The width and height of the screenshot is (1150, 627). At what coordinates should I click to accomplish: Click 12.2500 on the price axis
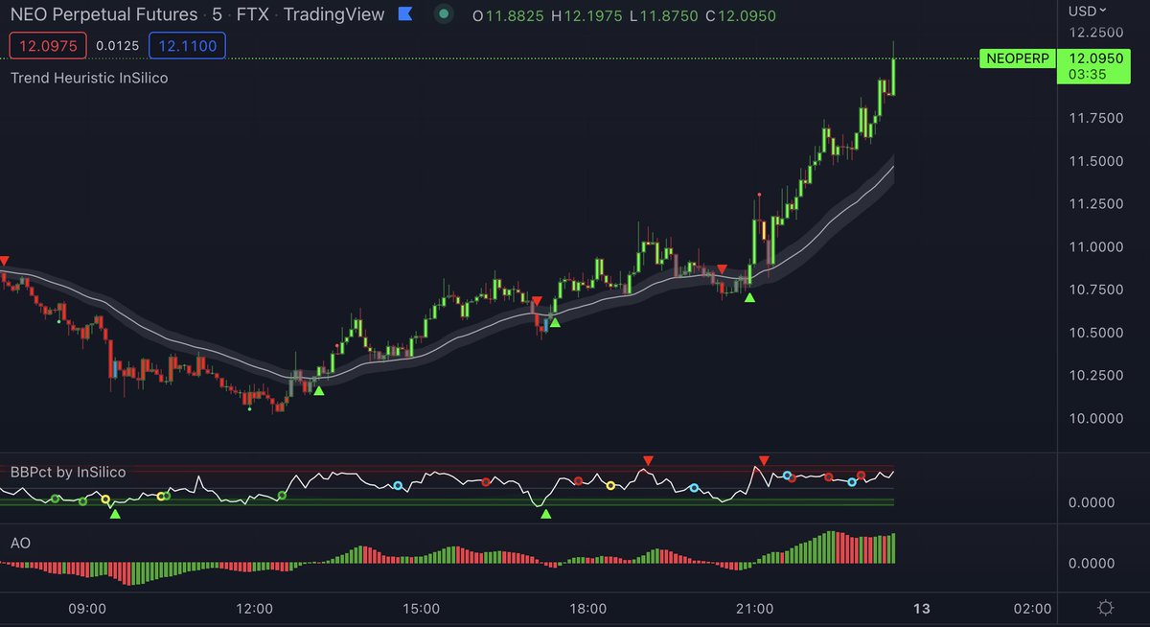tap(1097, 32)
